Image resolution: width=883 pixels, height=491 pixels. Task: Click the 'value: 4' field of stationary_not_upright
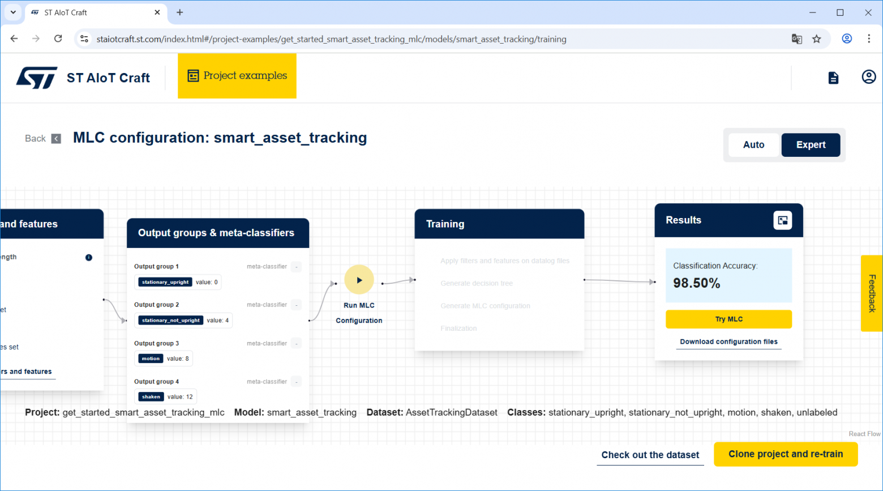click(218, 321)
